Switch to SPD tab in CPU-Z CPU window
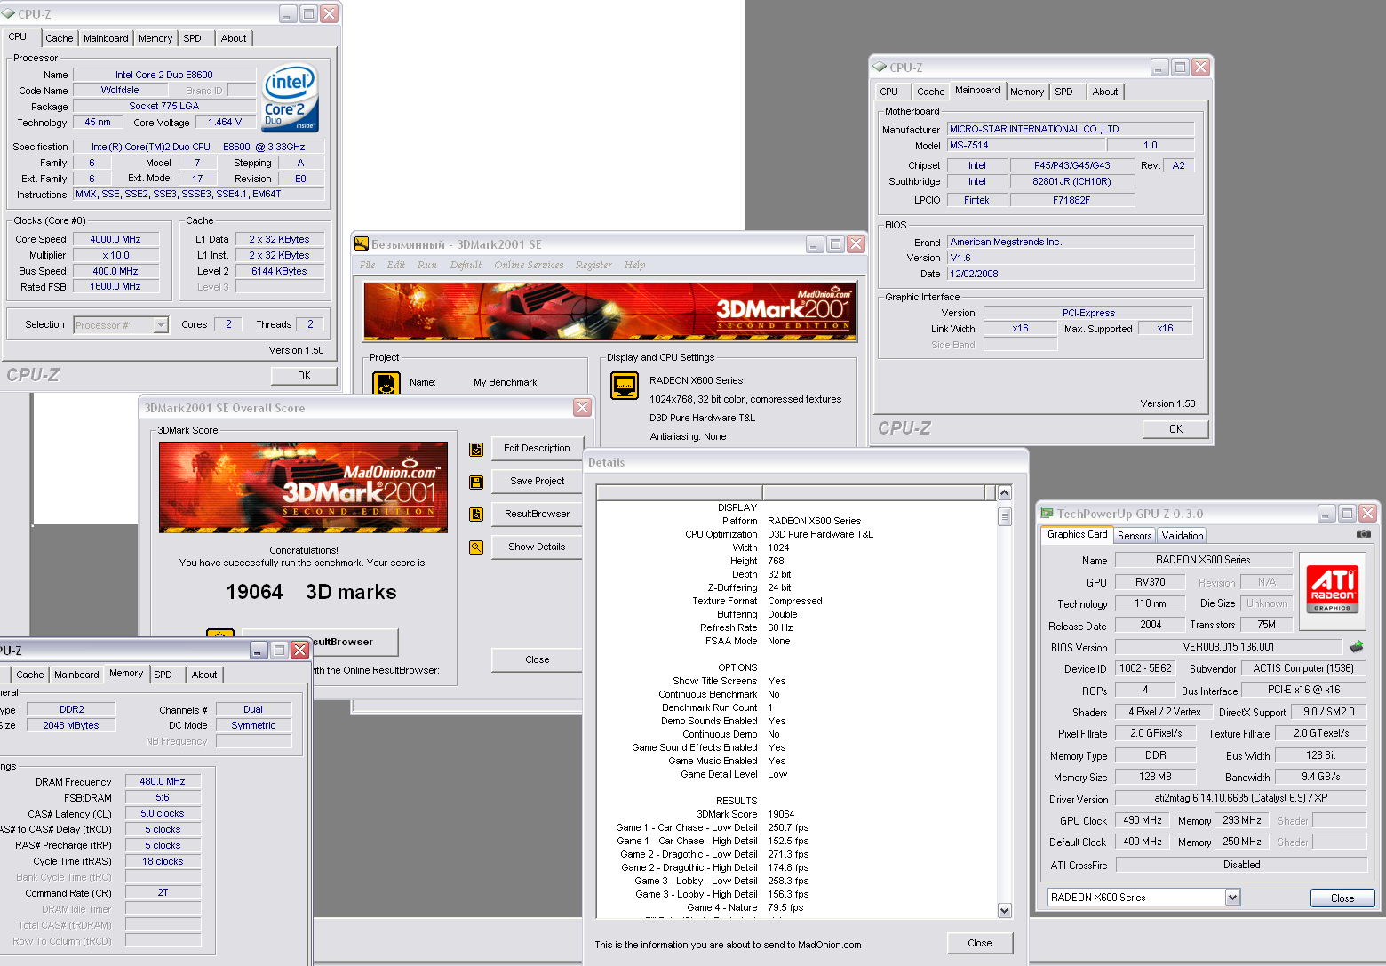Viewport: 1386px width, 966px height. (x=193, y=38)
